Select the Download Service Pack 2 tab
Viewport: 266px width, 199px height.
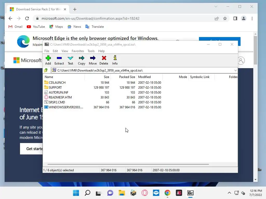38,9
